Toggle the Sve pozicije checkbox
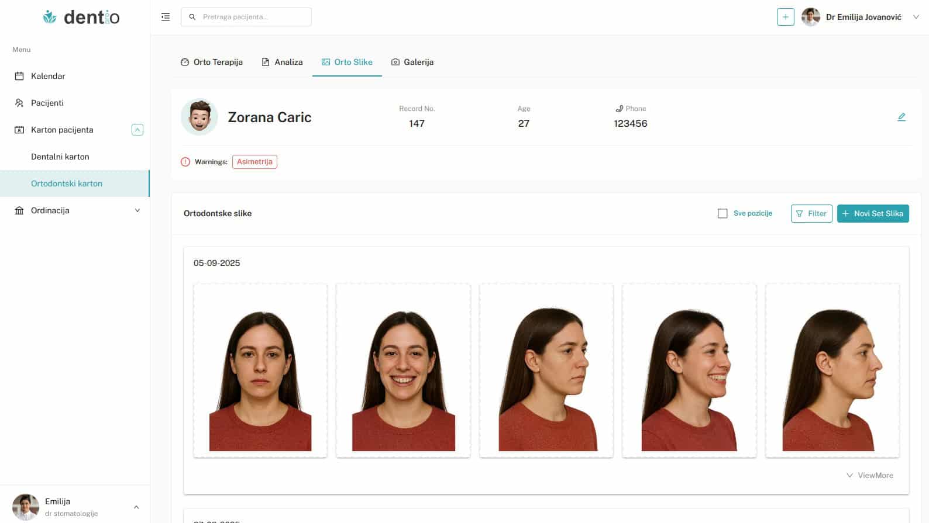 [722, 213]
